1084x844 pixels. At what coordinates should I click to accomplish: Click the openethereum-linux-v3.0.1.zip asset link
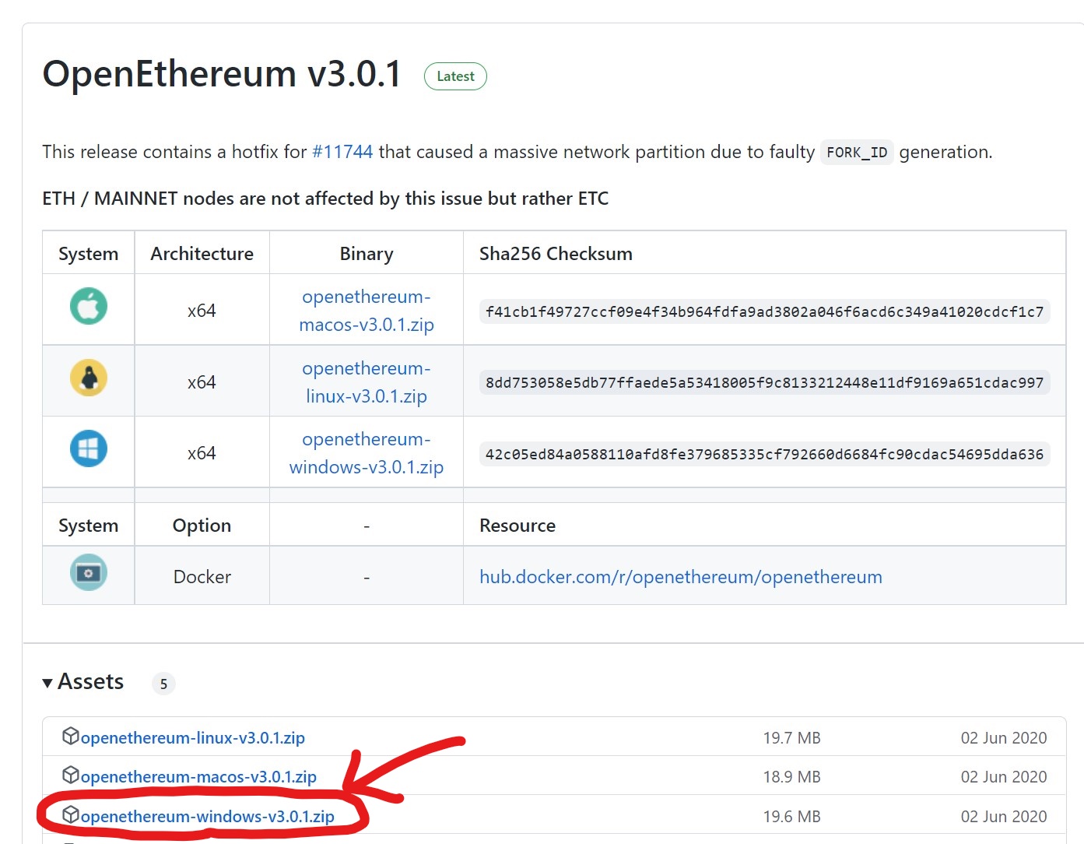pos(192,737)
